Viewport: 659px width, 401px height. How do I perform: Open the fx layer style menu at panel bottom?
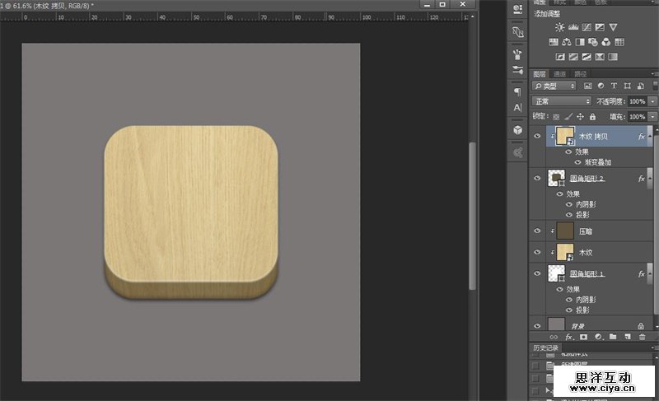click(x=568, y=337)
